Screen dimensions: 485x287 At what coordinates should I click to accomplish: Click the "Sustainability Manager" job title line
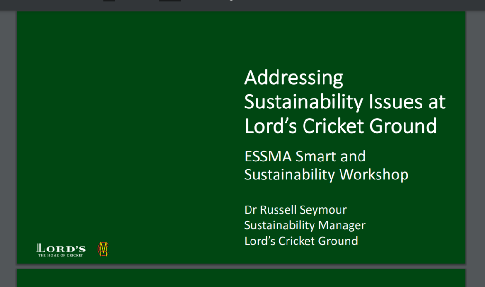[305, 225]
